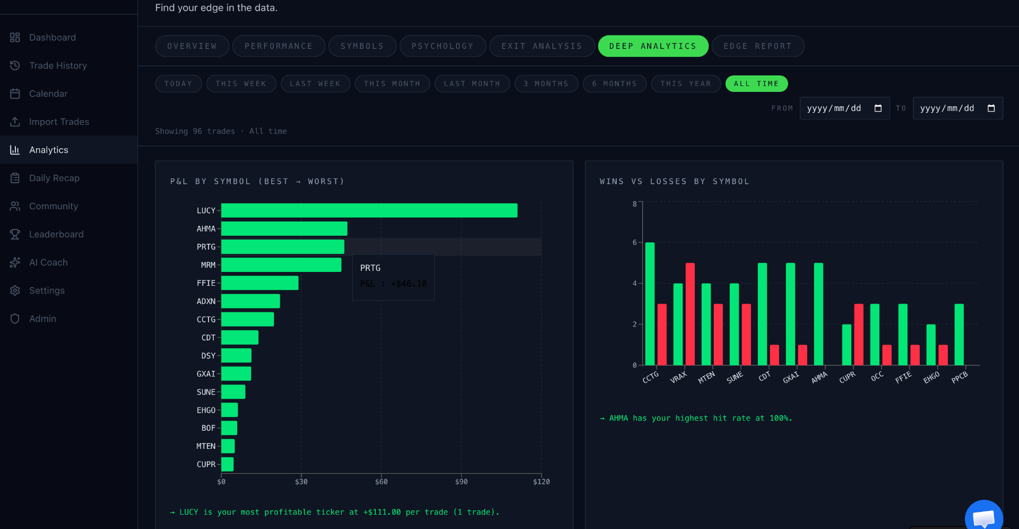Filter trades to Last Month

[x=472, y=83]
